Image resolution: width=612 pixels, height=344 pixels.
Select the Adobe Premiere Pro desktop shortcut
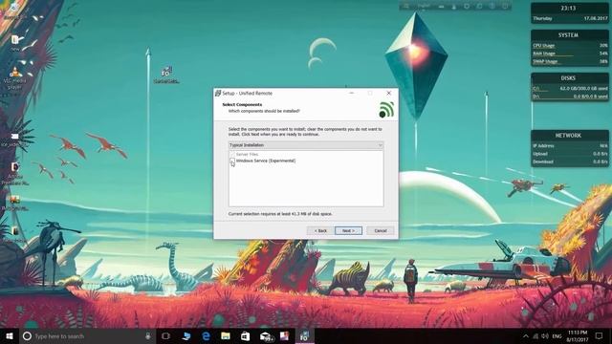click(x=15, y=174)
